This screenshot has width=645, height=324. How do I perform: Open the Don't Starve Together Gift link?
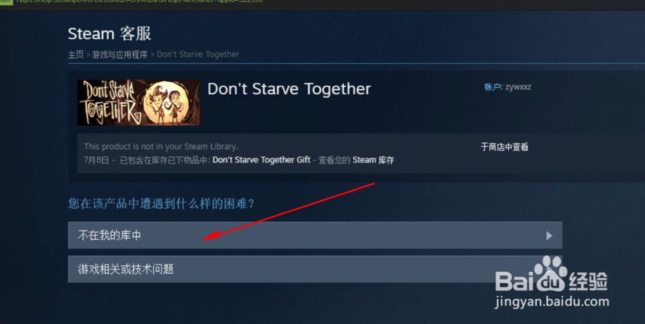click(x=261, y=160)
